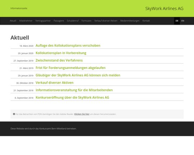The height and width of the screenshot is (155, 194).
Task: Open Verkauf diverser Aktiven news article
Action: tap(55, 83)
